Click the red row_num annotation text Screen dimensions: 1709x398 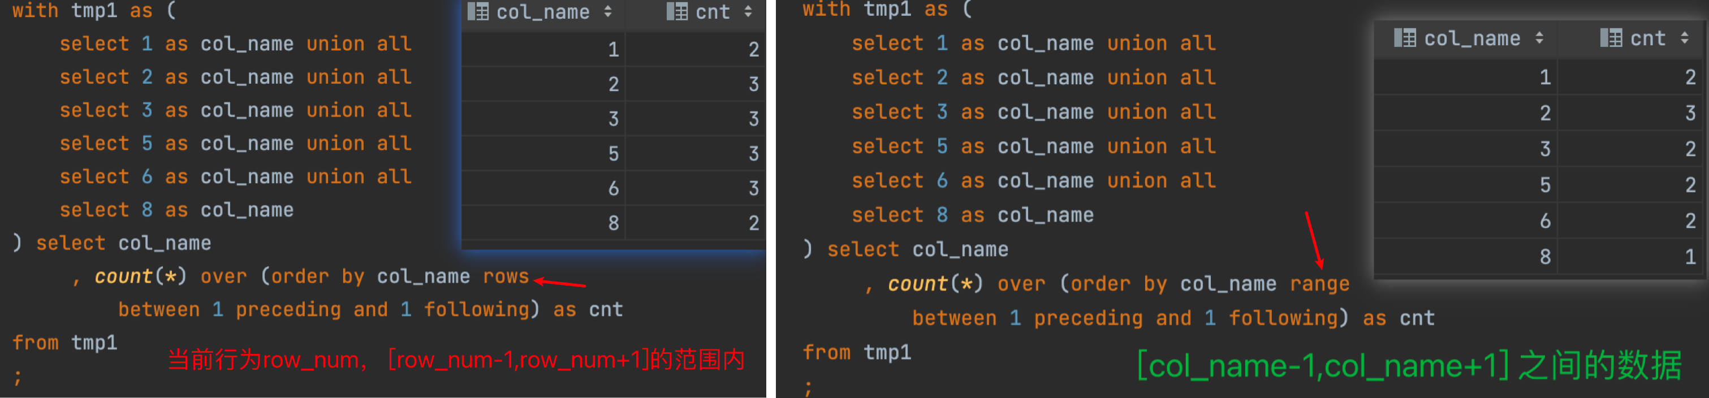point(456,360)
